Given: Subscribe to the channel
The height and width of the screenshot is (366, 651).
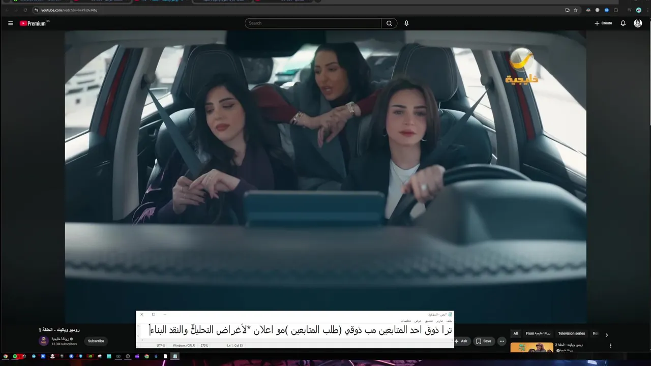Looking at the screenshot, I should (x=96, y=341).
